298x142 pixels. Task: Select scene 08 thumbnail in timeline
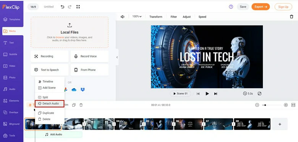click(252, 124)
